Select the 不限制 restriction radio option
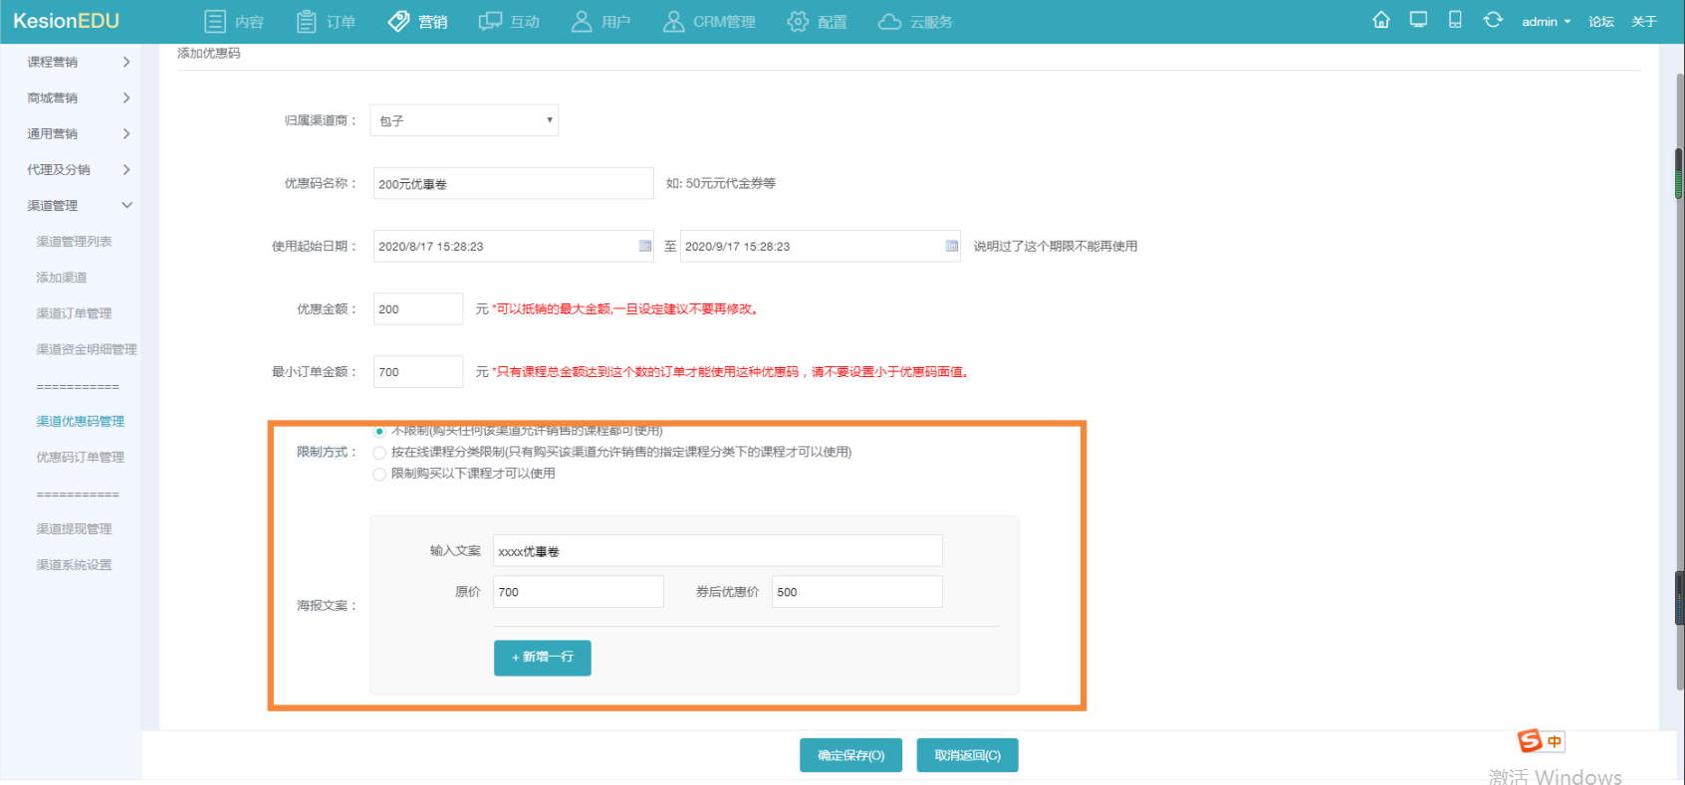1685x785 pixels. [x=379, y=431]
